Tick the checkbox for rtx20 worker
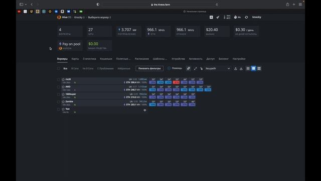Image resolution: width=321 pixels, height=181 pixels. click(59, 79)
